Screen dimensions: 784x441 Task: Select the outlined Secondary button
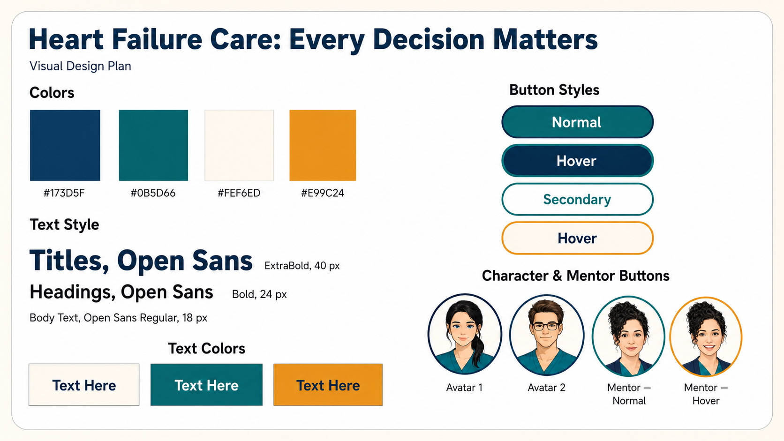[577, 199]
